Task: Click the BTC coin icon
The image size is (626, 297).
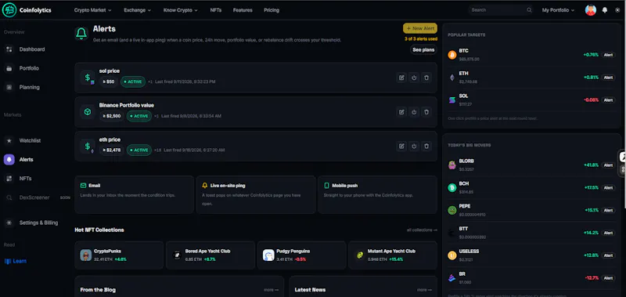Action: point(452,55)
